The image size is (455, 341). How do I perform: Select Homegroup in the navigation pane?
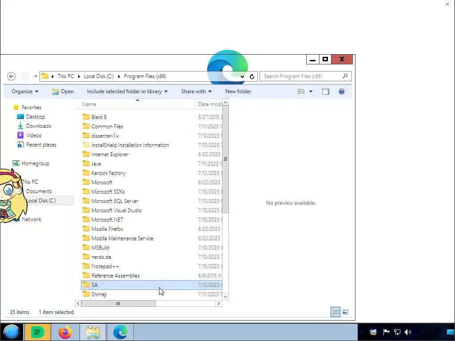[x=31, y=163]
